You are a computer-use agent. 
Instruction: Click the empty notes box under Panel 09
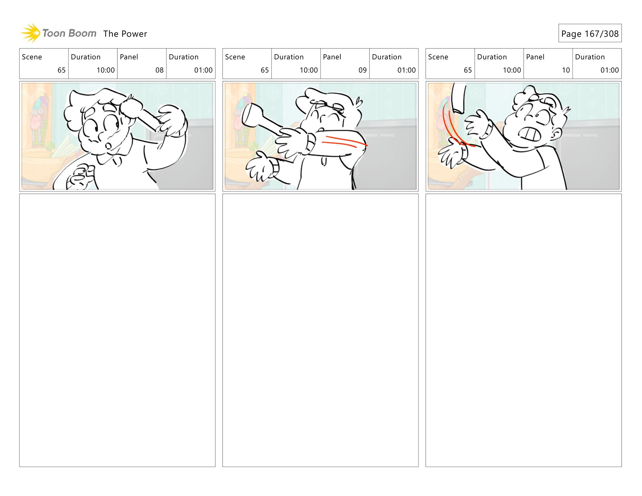point(320,330)
